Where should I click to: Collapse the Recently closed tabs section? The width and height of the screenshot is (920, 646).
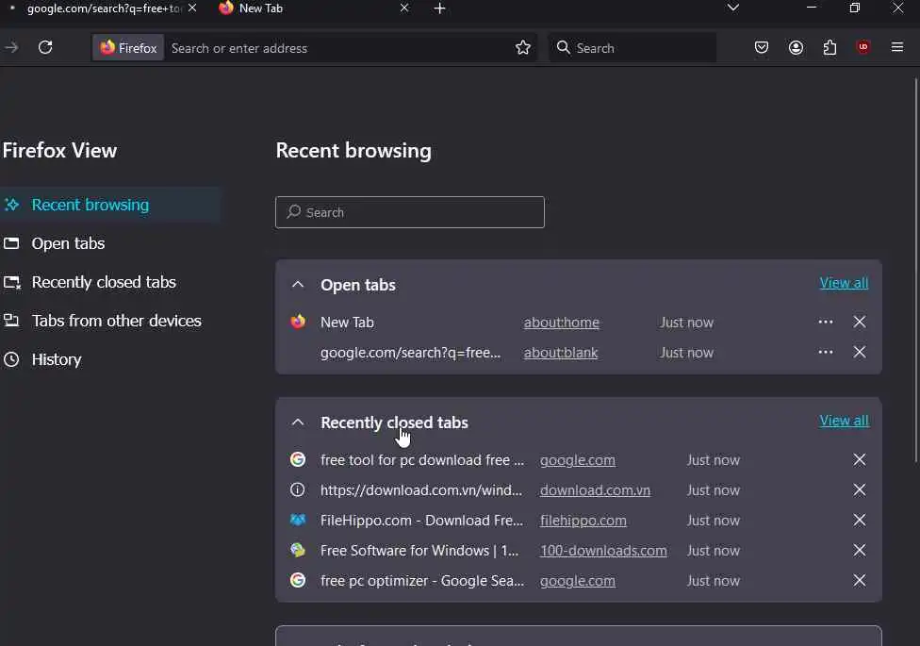[298, 422]
